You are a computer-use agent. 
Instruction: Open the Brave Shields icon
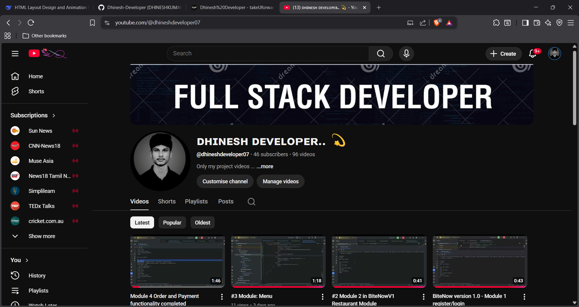click(437, 22)
